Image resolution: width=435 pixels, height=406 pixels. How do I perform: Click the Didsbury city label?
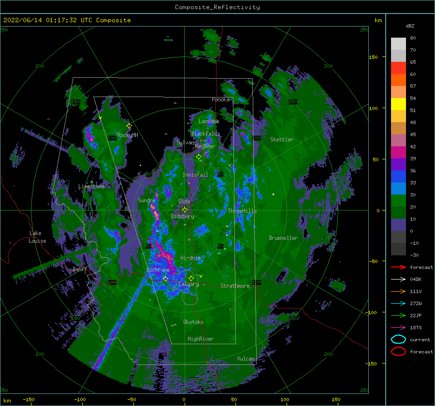coord(183,216)
